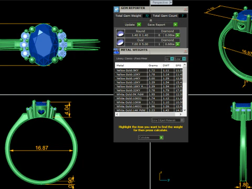Image resolution: width=252 pixels, height=189 pixels.
Task: Select the Oval diamond gem thumbnail
Action: point(120,42)
